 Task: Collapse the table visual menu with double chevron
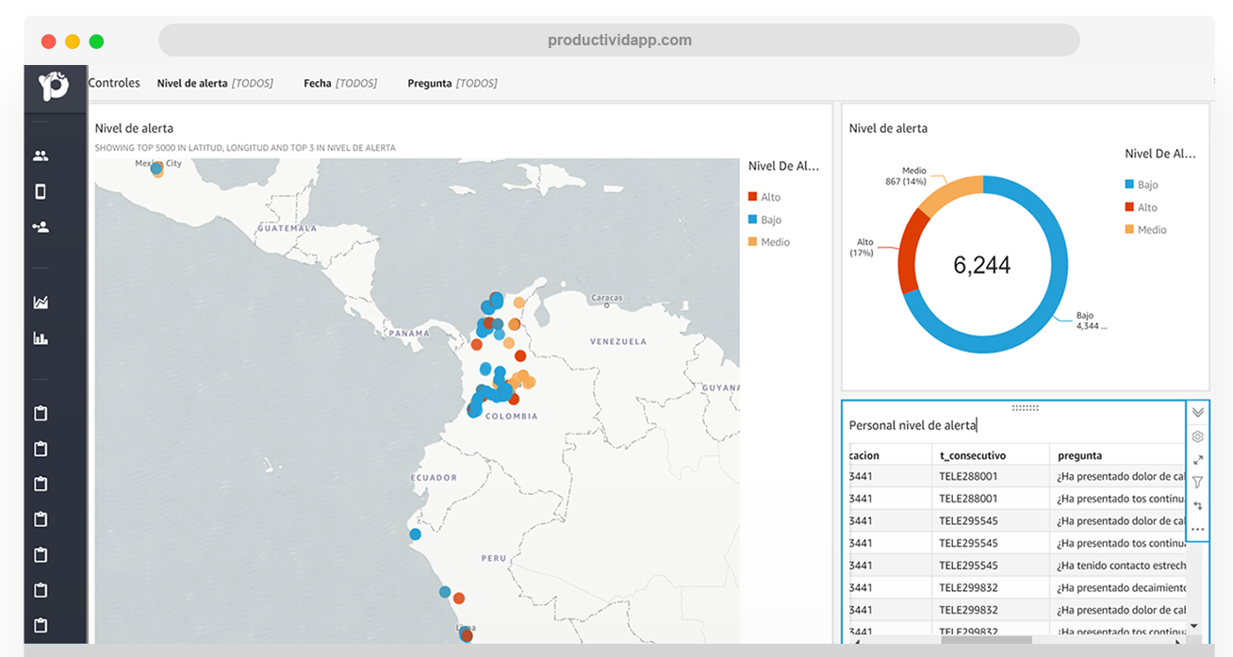(1198, 412)
